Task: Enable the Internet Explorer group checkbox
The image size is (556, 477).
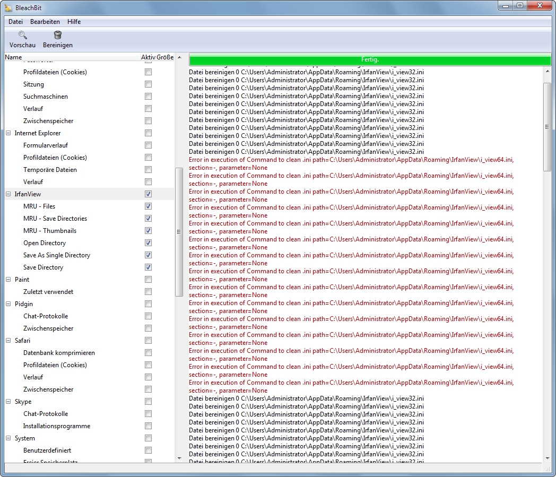Action: [x=148, y=133]
